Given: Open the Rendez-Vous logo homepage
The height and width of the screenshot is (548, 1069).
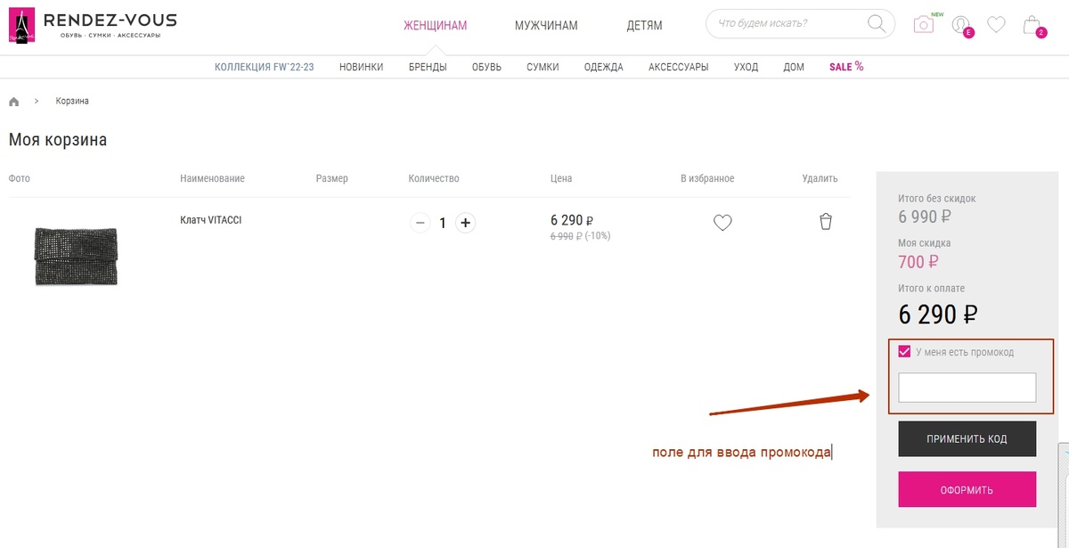Looking at the screenshot, I should coord(93,25).
